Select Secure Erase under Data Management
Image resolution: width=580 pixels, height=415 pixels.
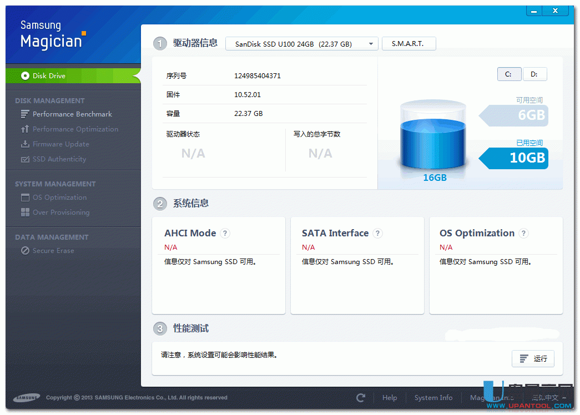[53, 251]
